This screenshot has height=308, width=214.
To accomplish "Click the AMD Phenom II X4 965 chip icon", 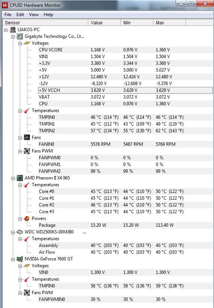I will point(20,178).
